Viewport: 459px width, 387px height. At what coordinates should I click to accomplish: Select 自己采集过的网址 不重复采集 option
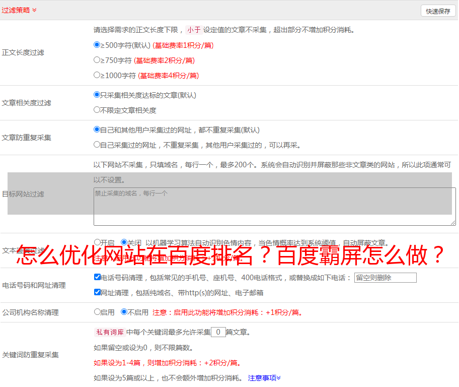pyautogui.click(x=97, y=145)
